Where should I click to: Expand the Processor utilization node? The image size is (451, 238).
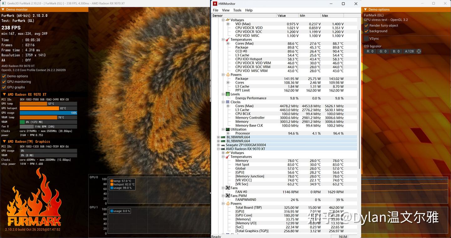(228, 133)
